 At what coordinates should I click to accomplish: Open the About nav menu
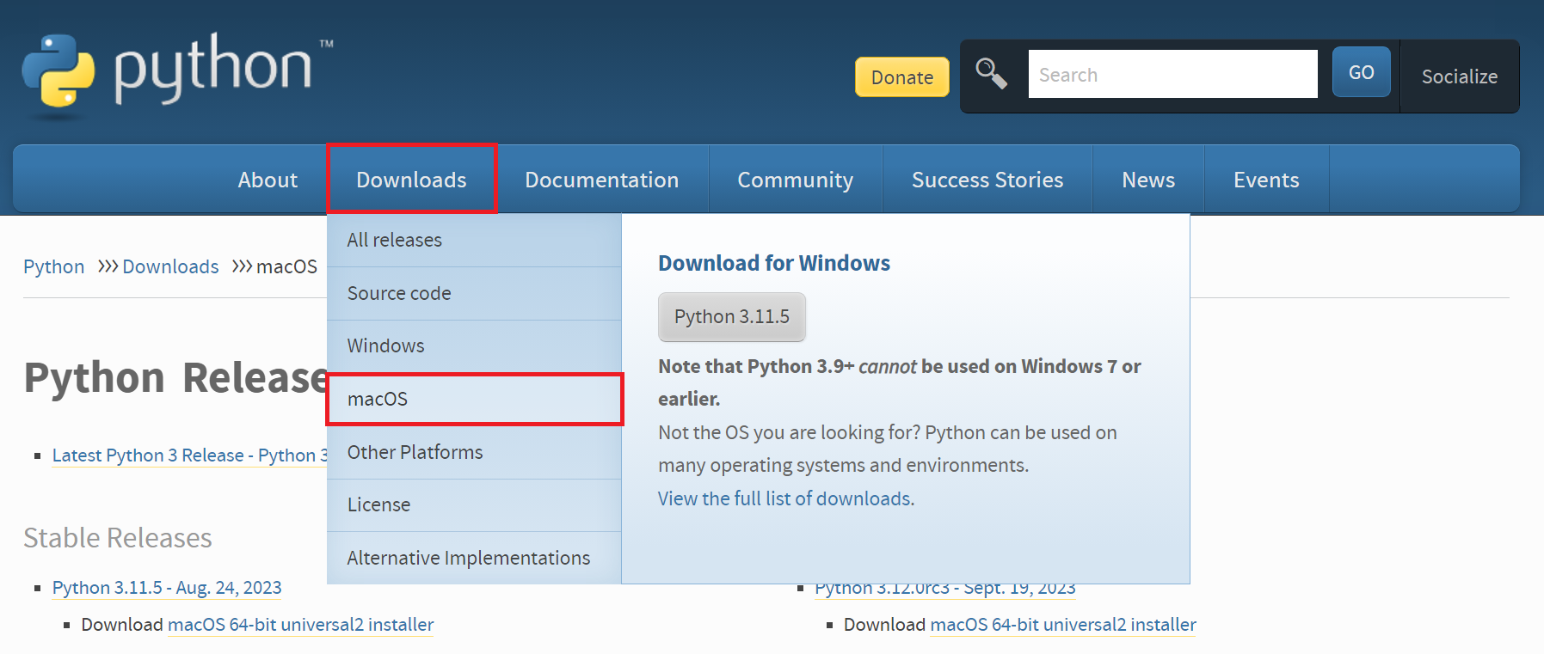click(268, 180)
